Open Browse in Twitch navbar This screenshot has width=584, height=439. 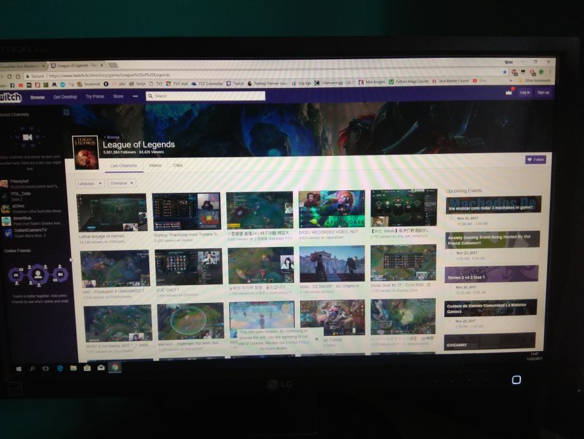point(37,97)
